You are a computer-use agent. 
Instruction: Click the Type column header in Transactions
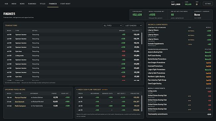coord(17,31)
